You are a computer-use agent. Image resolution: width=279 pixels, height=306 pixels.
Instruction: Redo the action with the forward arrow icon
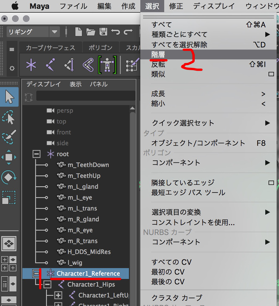pyautogui.click(x=128, y=32)
